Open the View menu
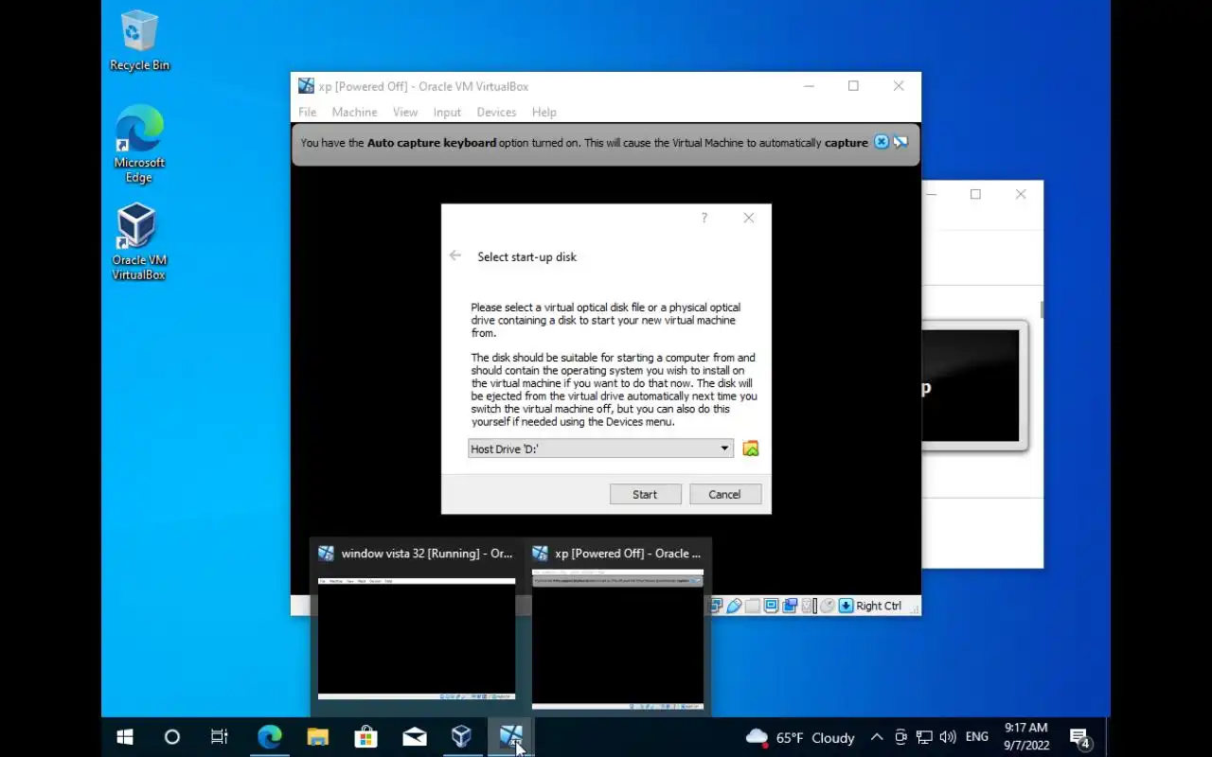This screenshot has height=757, width=1212. coord(405,112)
